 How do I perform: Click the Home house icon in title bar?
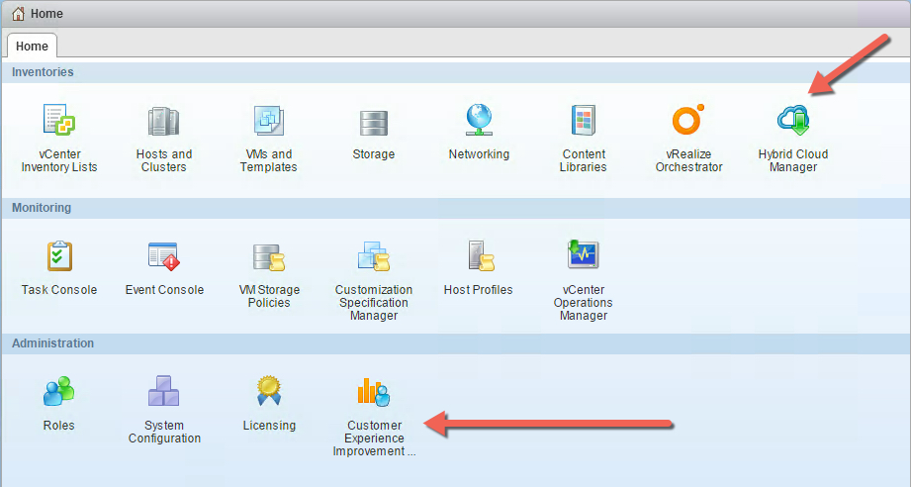tap(19, 14)
